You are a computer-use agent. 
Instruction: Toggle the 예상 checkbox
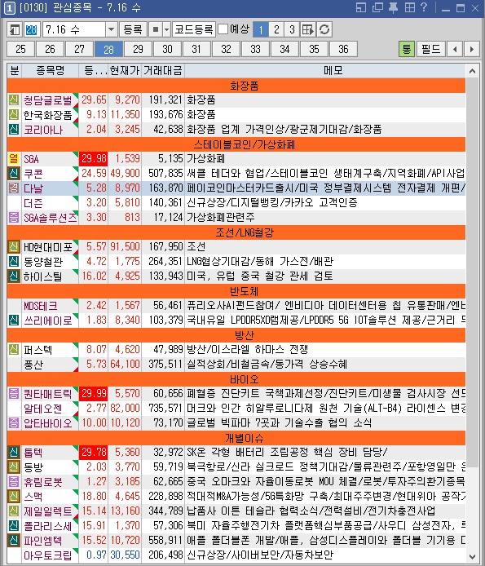(x=223, y=29)
